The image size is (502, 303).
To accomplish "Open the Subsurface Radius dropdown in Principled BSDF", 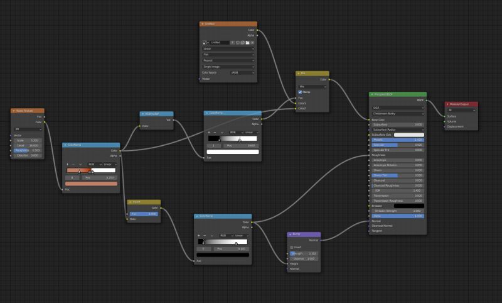I will pos(398,129).
